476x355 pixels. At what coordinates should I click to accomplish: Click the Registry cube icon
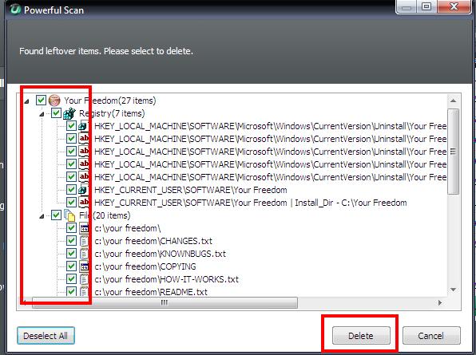[69, 113]
